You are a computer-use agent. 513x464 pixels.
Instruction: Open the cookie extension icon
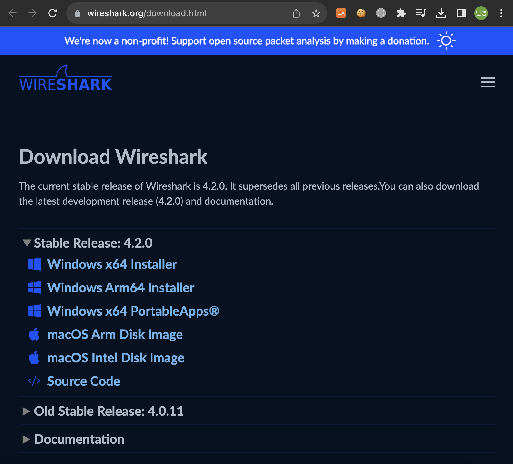pyautogui.click(x=361, y=13)
